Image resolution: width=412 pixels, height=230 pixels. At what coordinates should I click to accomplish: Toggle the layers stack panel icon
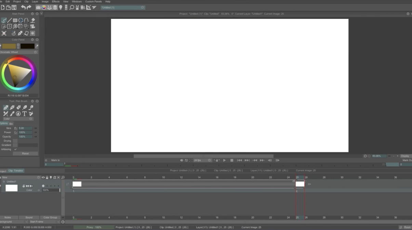tap(55, 7)
